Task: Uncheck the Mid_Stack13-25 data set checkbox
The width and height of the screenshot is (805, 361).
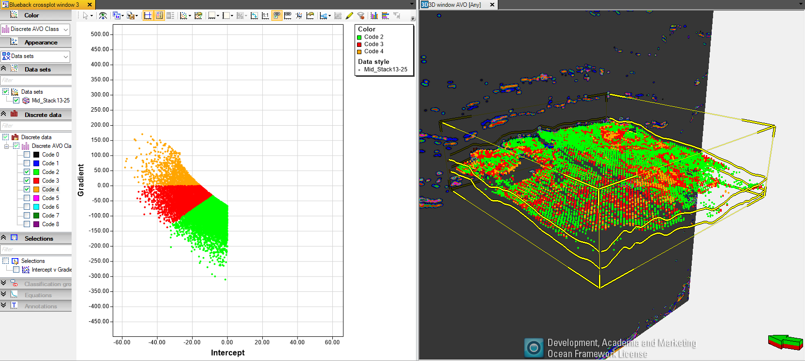Action: (x=16, y=101)
